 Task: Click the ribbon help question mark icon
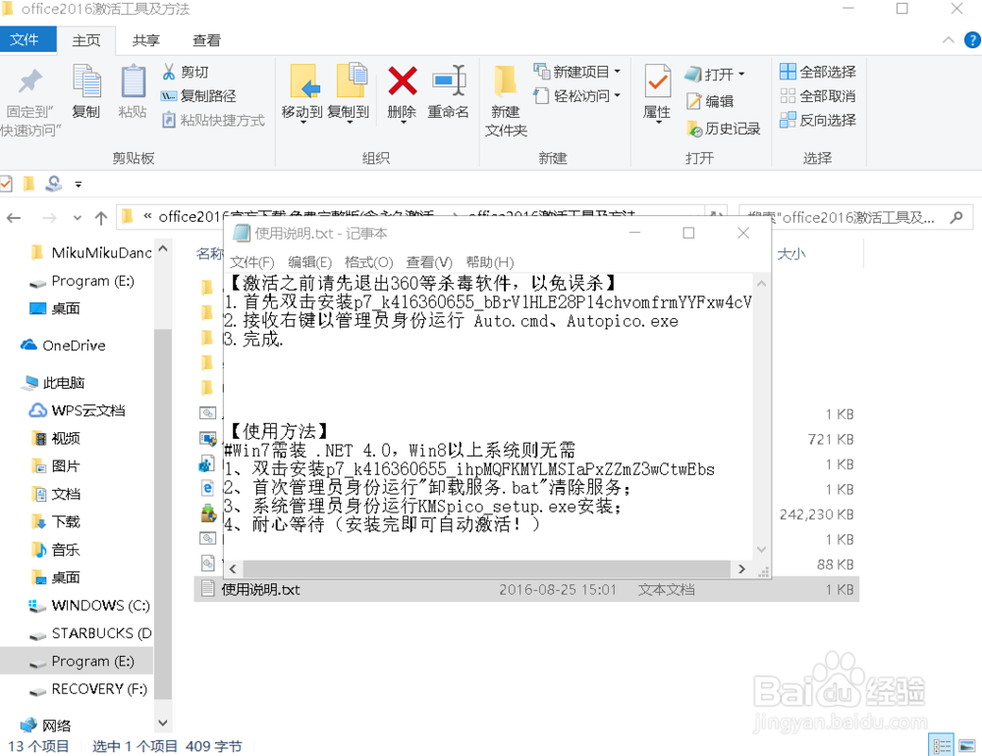tap(972, 40)
